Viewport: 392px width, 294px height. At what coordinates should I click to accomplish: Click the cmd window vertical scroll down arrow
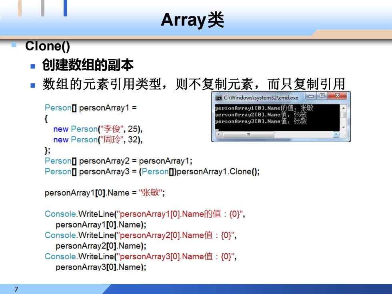point(343,128)
